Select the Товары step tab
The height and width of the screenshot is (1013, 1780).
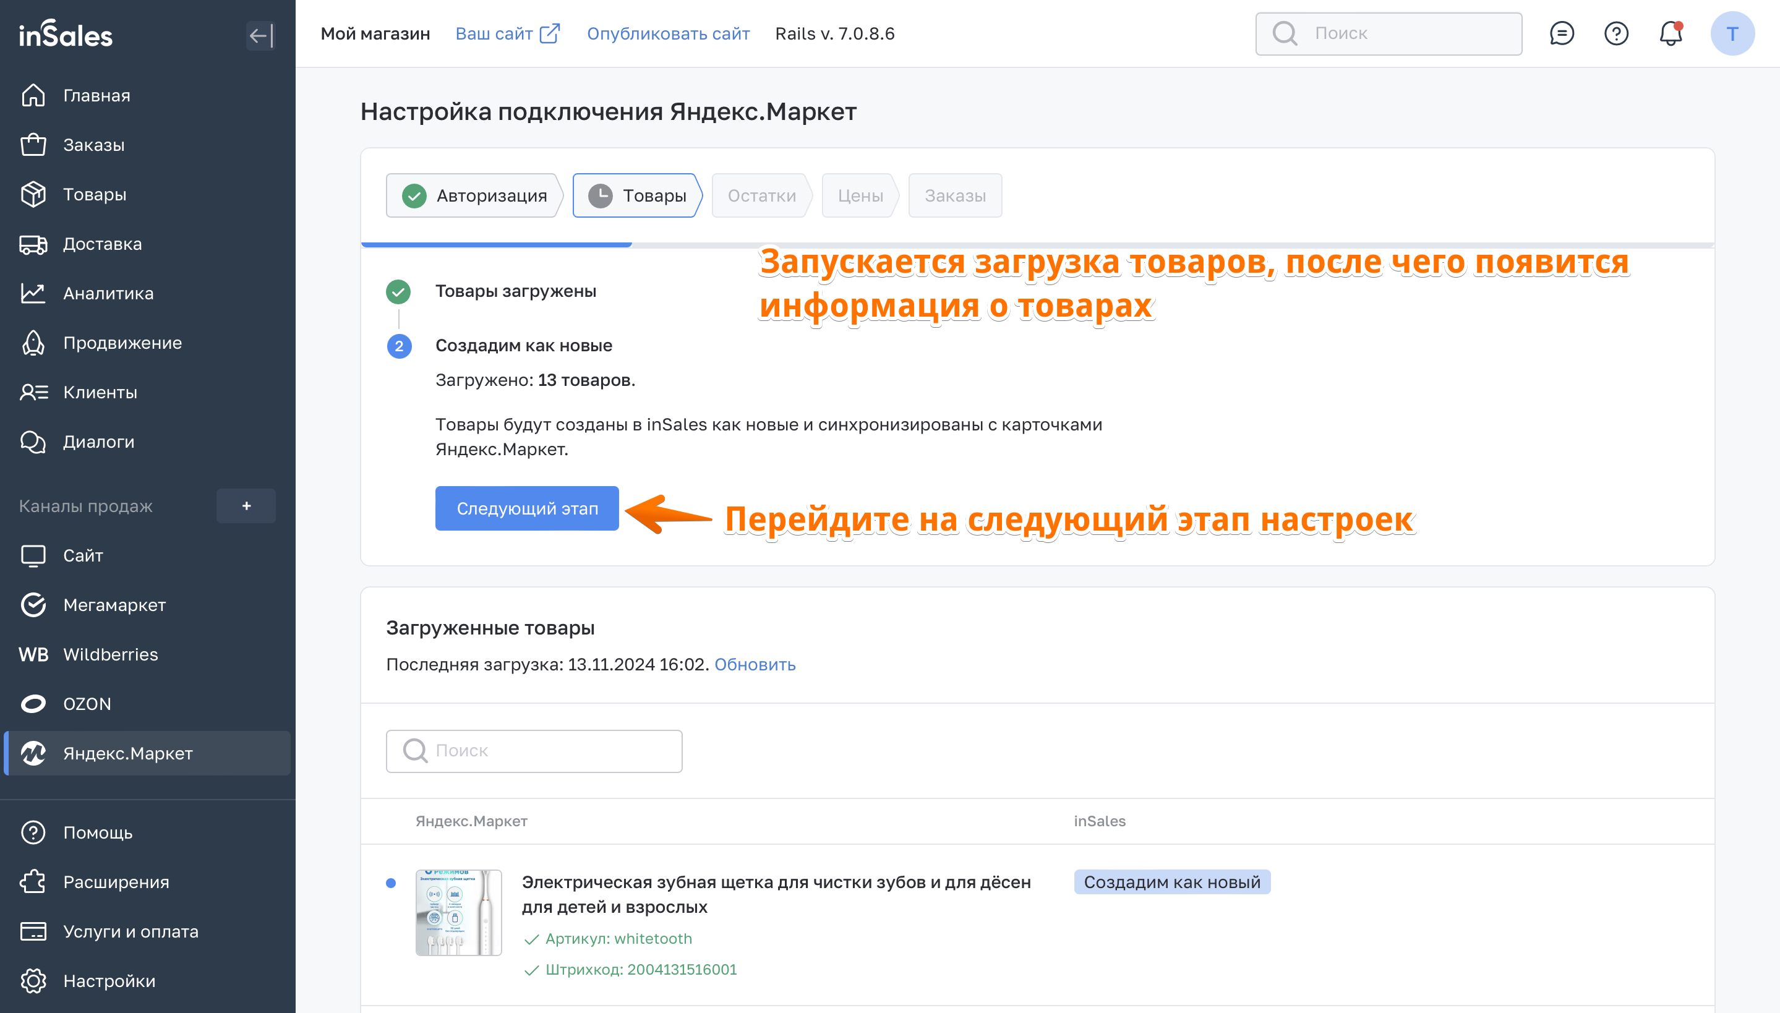(x=637, y=195)
